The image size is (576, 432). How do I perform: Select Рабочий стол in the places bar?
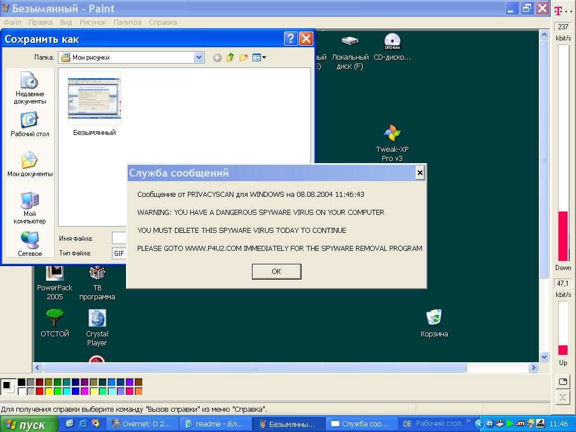(30, 124)
